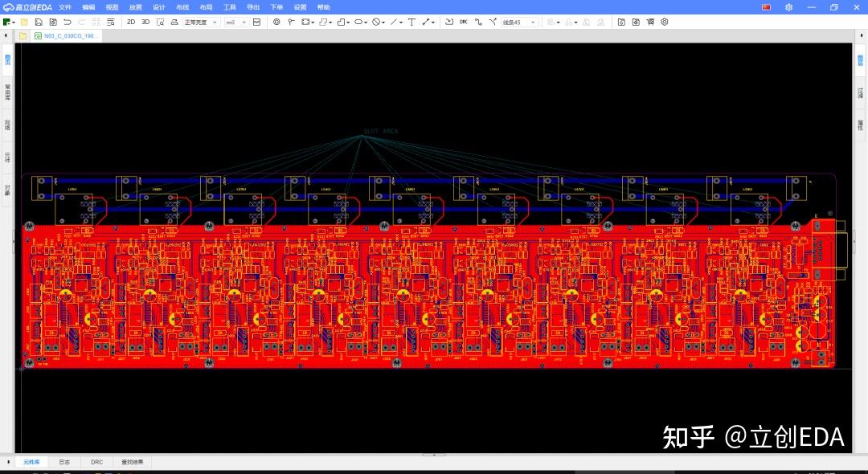Open the 视图 (View) menu
The image size is (868, 474).
tap(112, 7)
